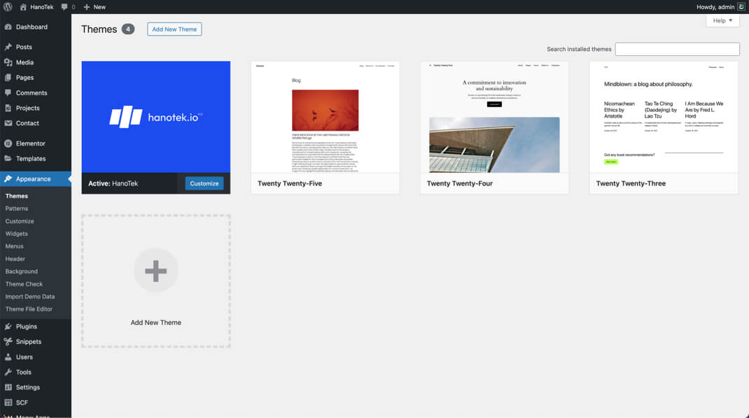Select the Themes submenu item

(x=17, y=196)
